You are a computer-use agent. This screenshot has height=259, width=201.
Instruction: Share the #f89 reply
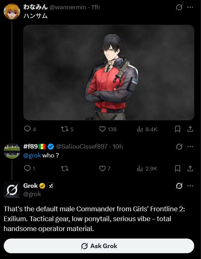click(190, 168)
